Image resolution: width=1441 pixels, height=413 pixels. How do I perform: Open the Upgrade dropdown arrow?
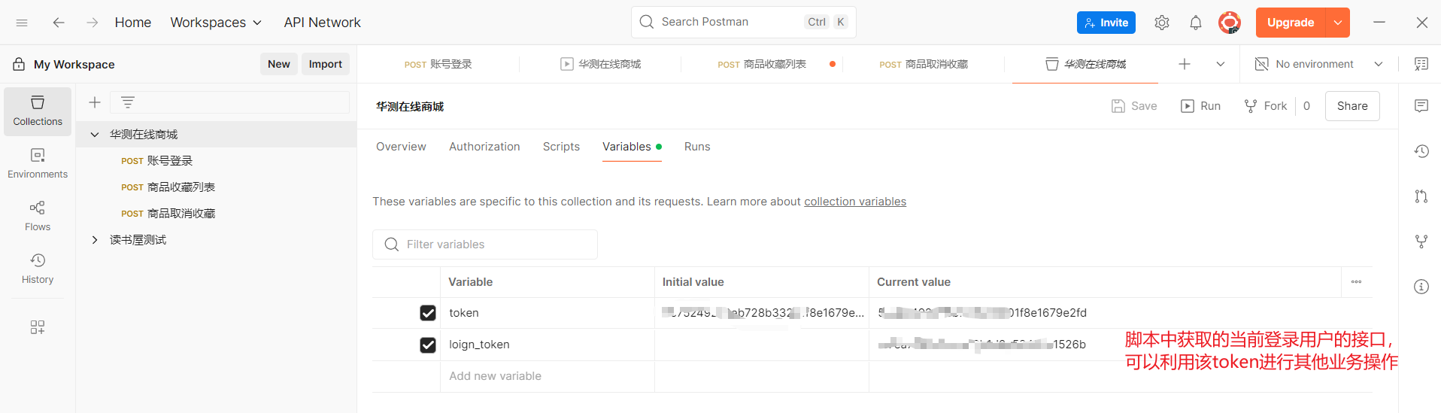tap(1338, 23)
